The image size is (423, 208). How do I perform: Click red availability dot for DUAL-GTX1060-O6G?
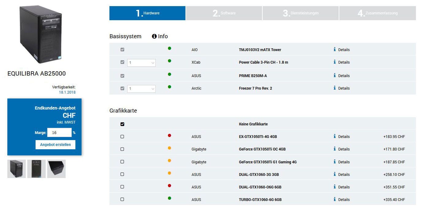[x=170, y=186]
